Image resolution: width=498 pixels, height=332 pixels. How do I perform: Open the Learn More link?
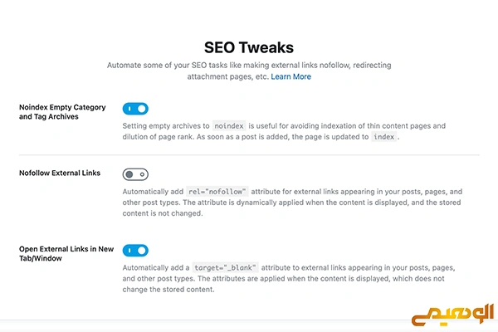point(290,76)
